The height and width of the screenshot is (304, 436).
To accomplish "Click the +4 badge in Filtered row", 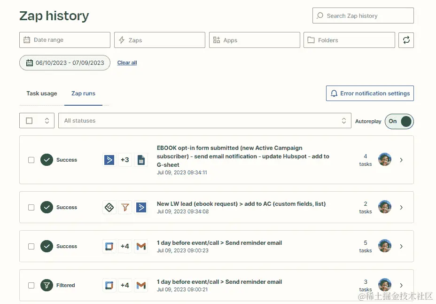I will pyautogui.click(x=125, y=285).
